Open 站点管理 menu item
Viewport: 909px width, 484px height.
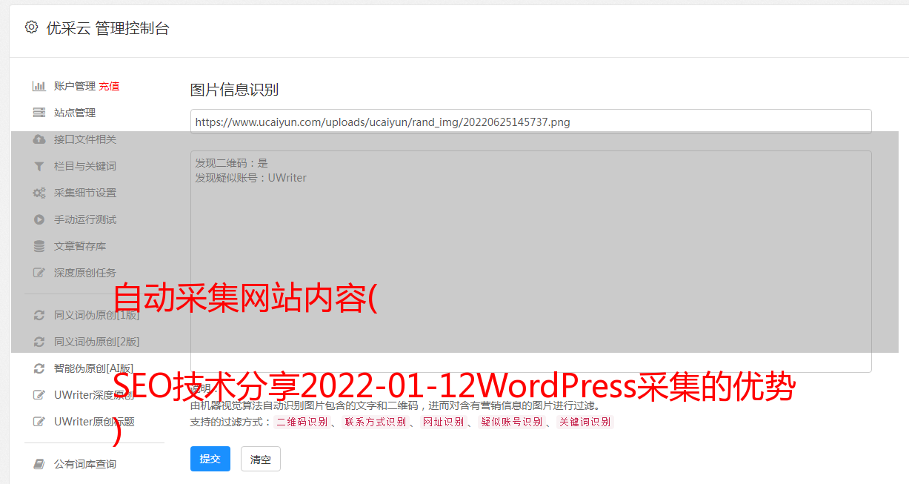75,113
